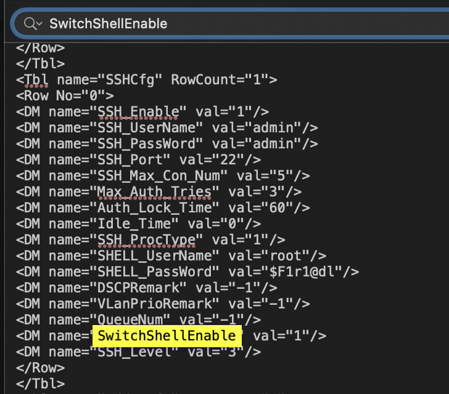Click the SSH_Port val="22" line

(138, 159)
